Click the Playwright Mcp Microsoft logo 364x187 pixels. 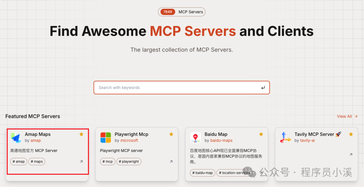pyautogui.click(x=105, y=137)
